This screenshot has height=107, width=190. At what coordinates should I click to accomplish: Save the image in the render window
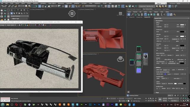[x=20, y=25]
